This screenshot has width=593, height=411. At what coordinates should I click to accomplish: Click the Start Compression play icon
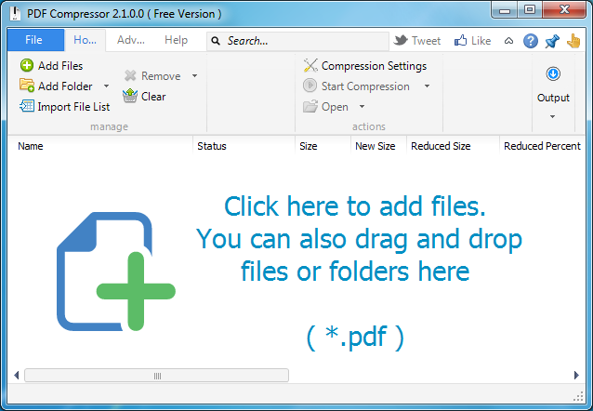coord(310,86)
